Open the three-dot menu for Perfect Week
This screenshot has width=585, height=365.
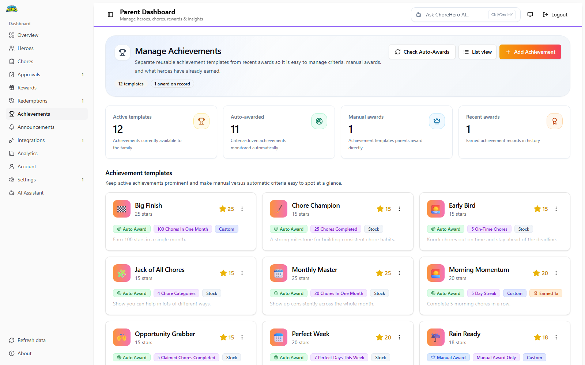pyautogui.click(x=399, y=337)
